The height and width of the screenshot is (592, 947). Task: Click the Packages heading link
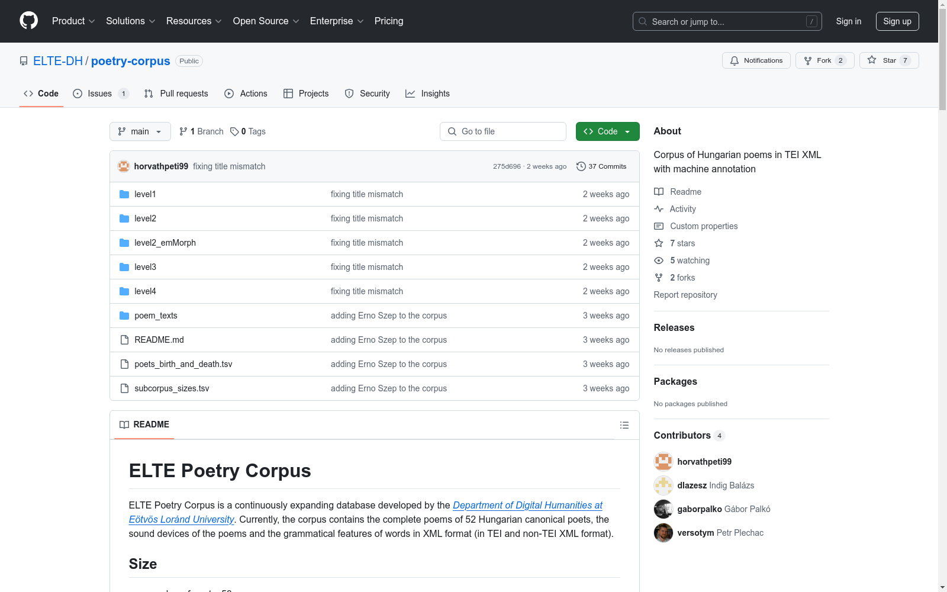[675, 381]
